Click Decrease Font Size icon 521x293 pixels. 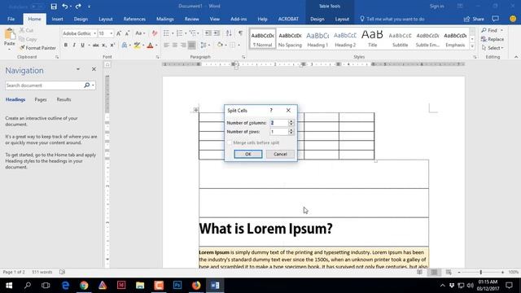point(127,33)
